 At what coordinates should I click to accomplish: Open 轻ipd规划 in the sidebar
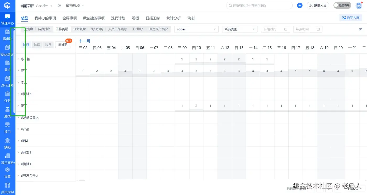tap(7, 50)
